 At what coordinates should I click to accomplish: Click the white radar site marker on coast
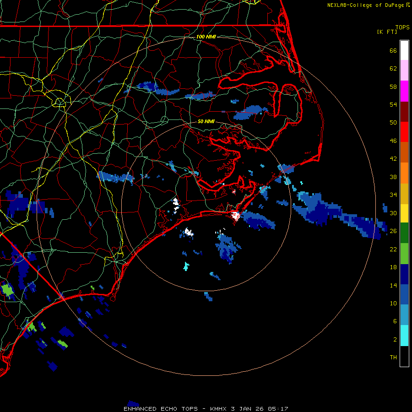pos(235,216)
